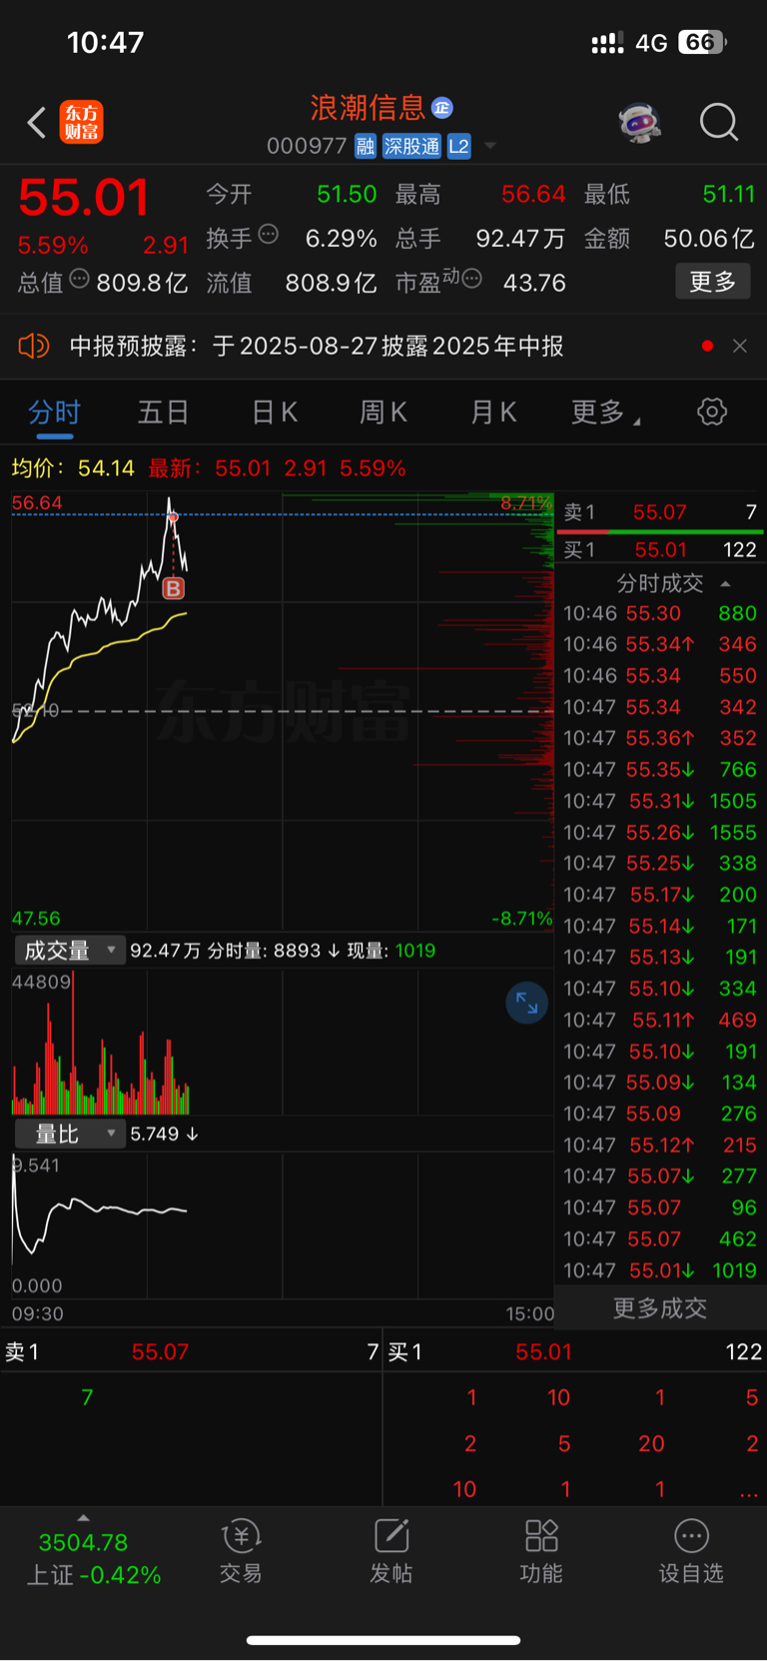Tap the intraday price line chart
Viewport: 767px width, 1661px height.
click(x=282, y=711)
